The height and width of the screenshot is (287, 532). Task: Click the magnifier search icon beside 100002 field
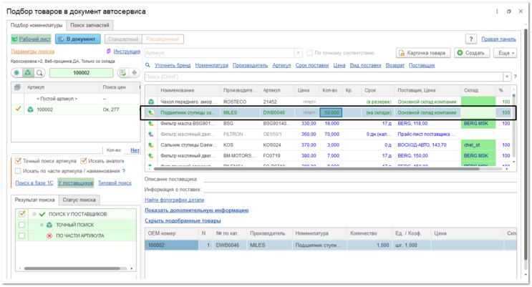click(39, 72)
